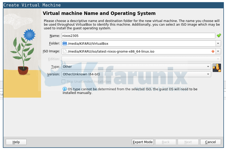Click the Next button

[188, 142]
